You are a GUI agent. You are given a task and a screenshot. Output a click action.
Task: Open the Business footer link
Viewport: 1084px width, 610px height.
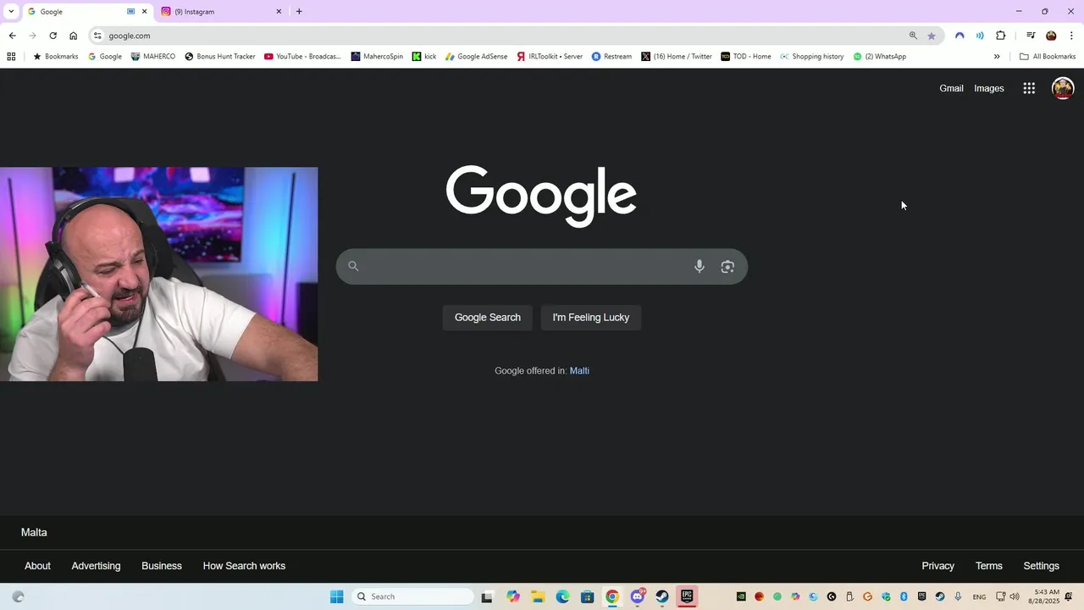pyautogui.click(x=162, y=566)
